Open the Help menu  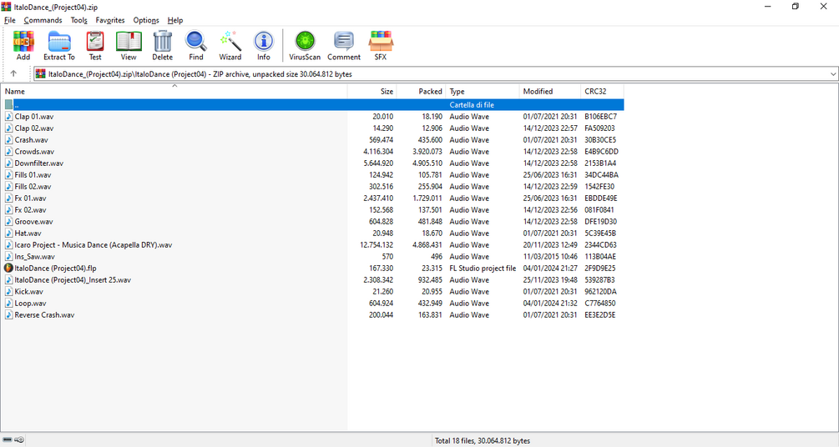click(175, 20)
